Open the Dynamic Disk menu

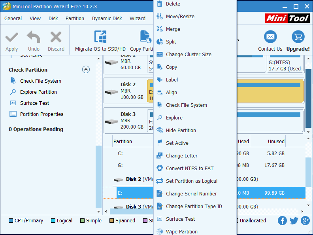107,18
